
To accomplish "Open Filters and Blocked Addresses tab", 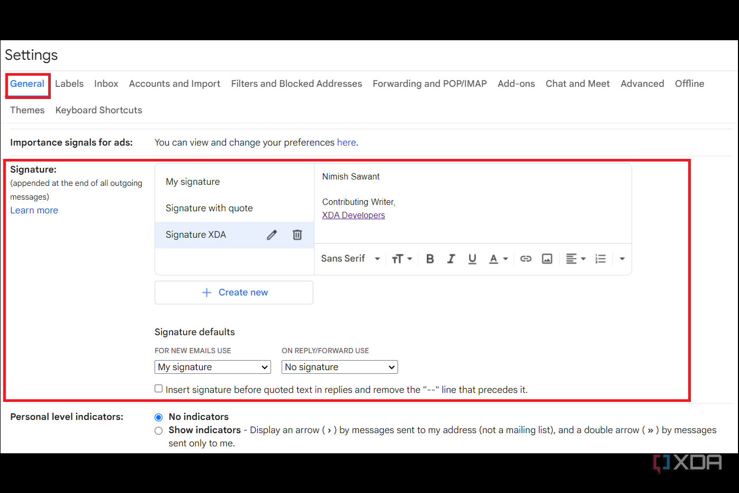I will (296, 84).
